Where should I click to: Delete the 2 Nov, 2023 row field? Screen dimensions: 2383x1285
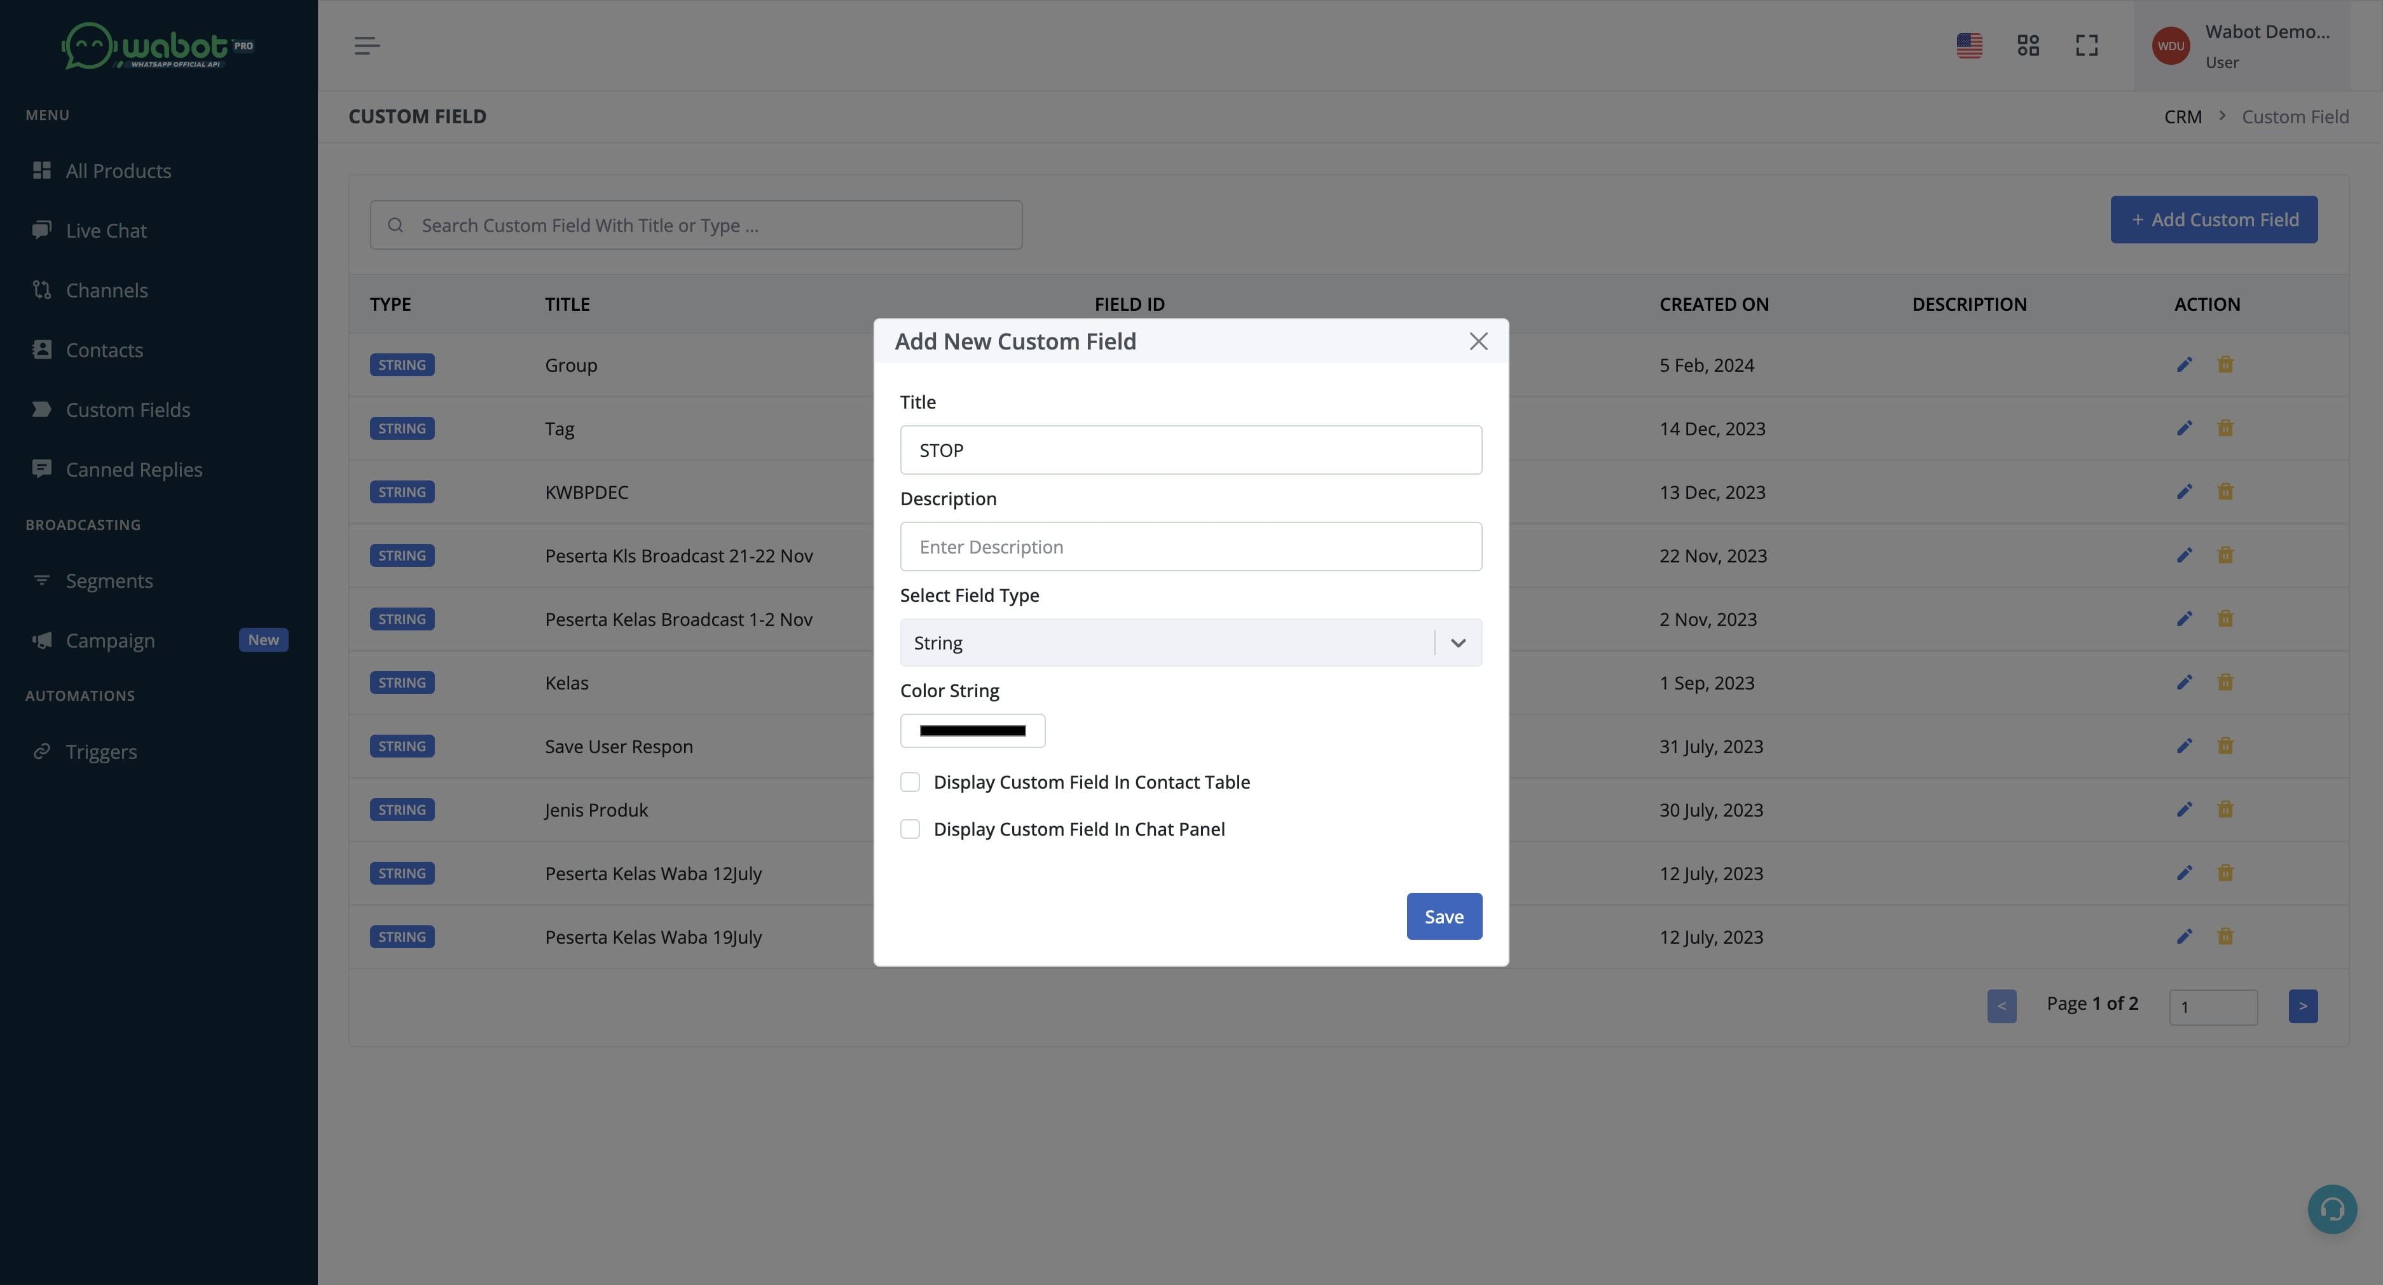coord(2225,618)
